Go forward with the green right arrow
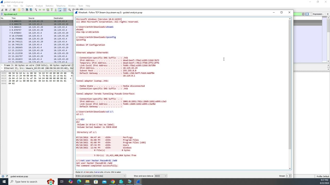The image size is (330, 185). (x=44, y=10)
